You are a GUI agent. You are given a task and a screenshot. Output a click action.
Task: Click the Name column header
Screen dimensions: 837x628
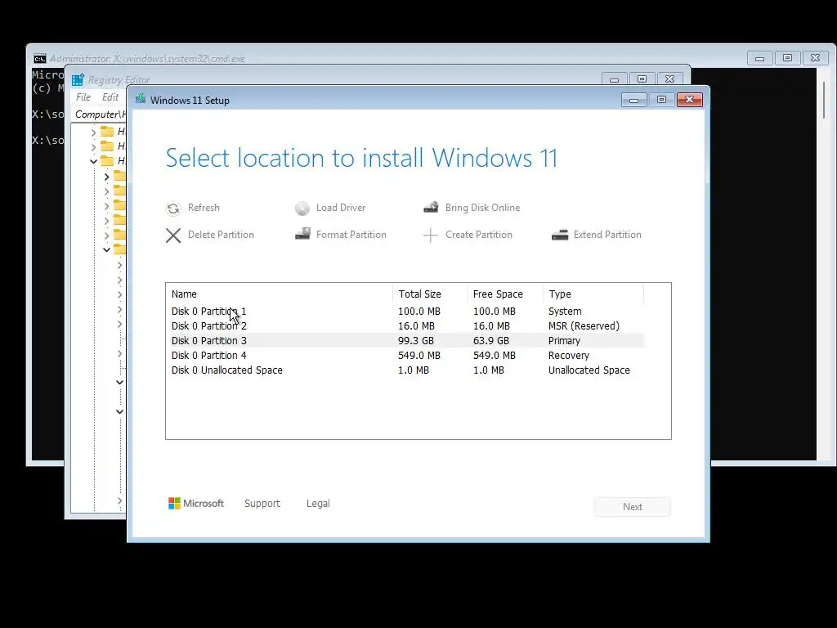[280, 294]
